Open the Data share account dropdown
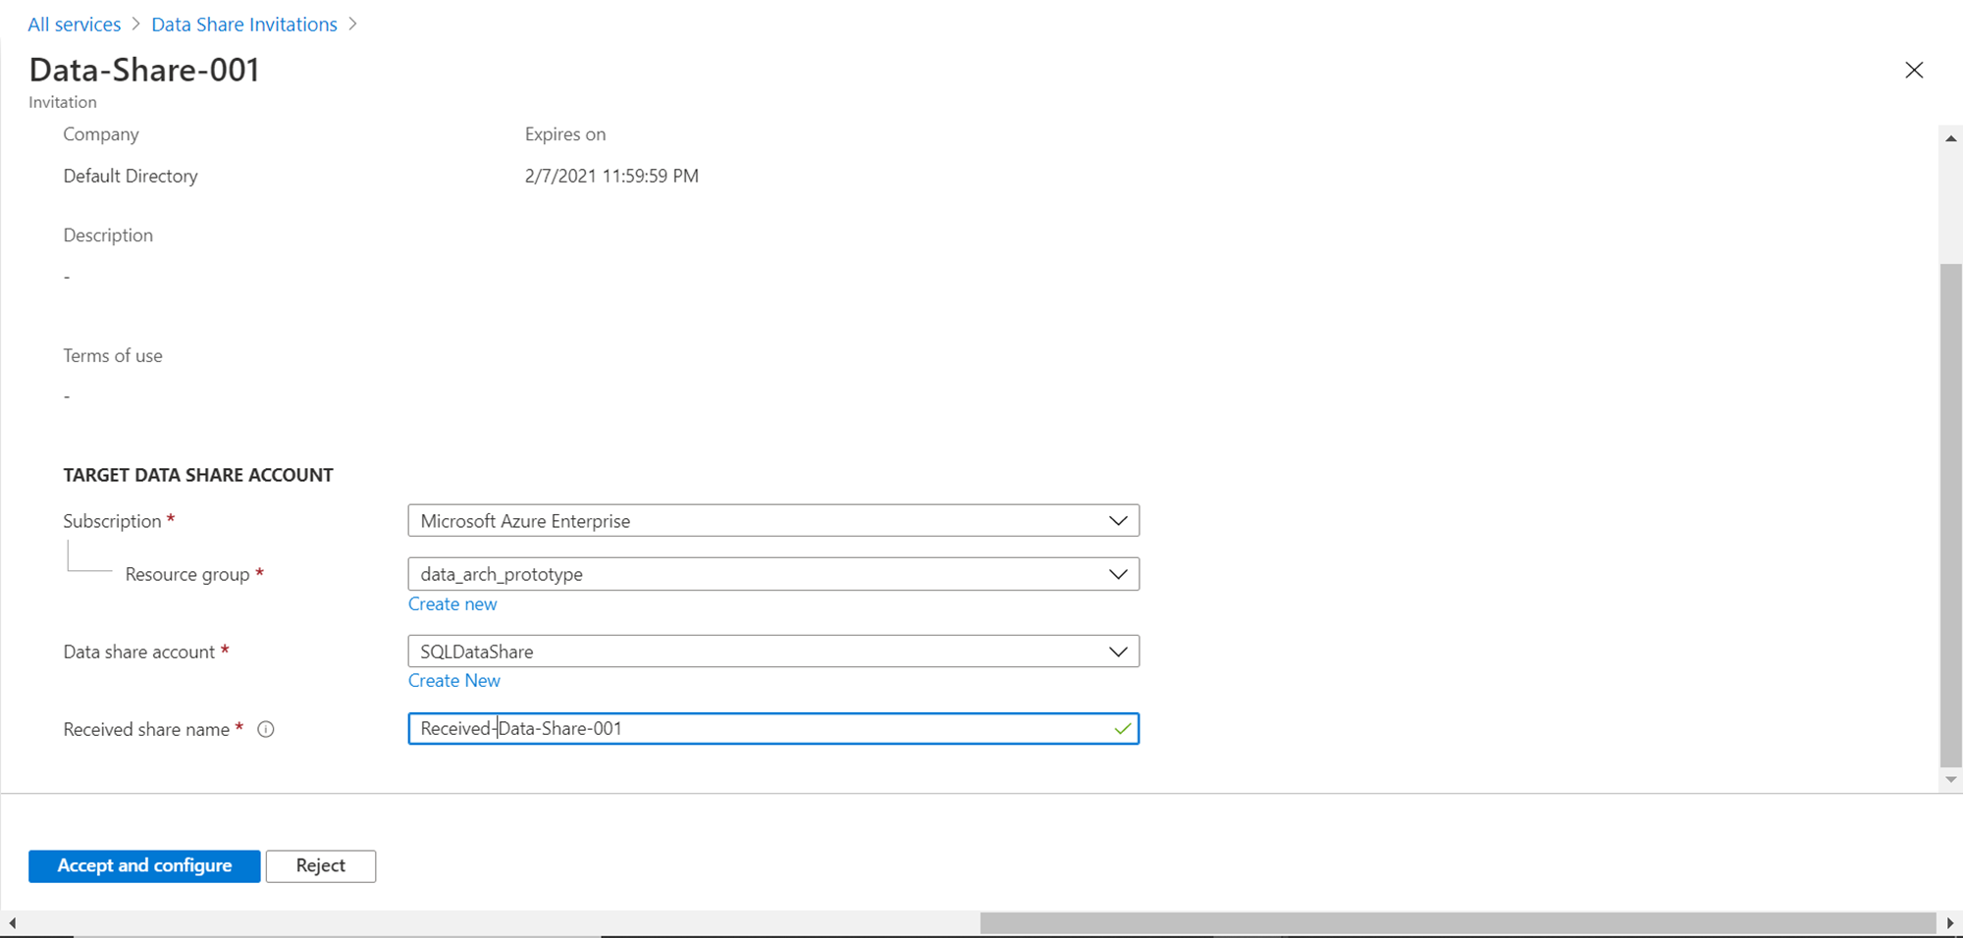1963x938 pixels. pyautogui.click(x=773, y=651)
